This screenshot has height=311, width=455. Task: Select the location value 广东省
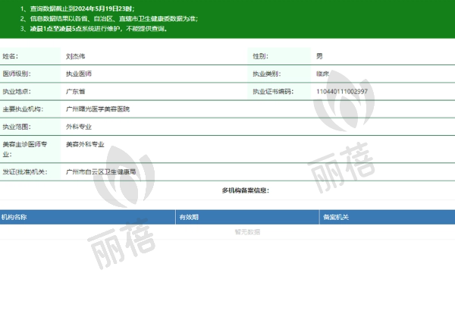click(75, 92)
